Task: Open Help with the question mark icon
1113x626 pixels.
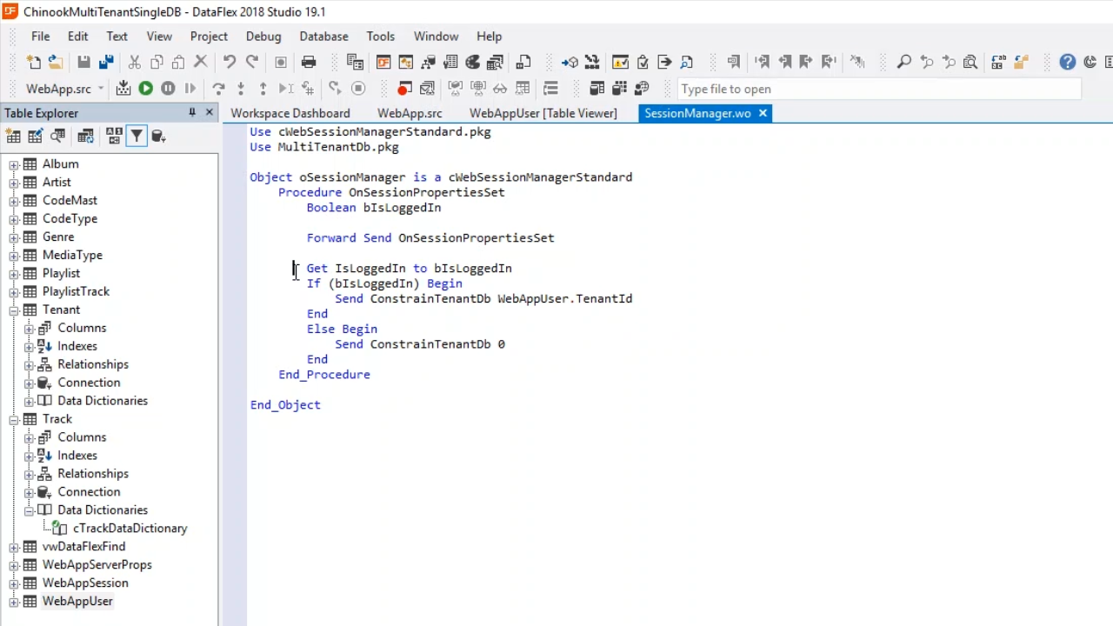Action: 1068,62
